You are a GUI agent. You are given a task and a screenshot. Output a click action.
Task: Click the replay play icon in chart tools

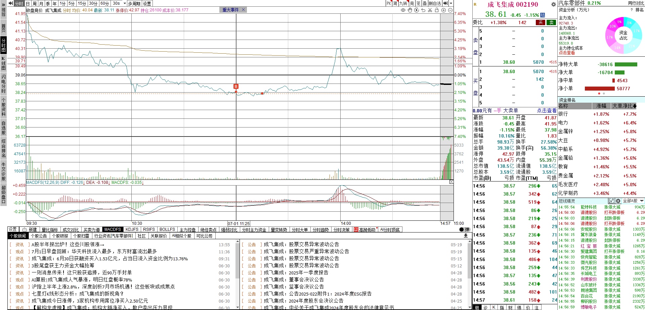point(417,10)
